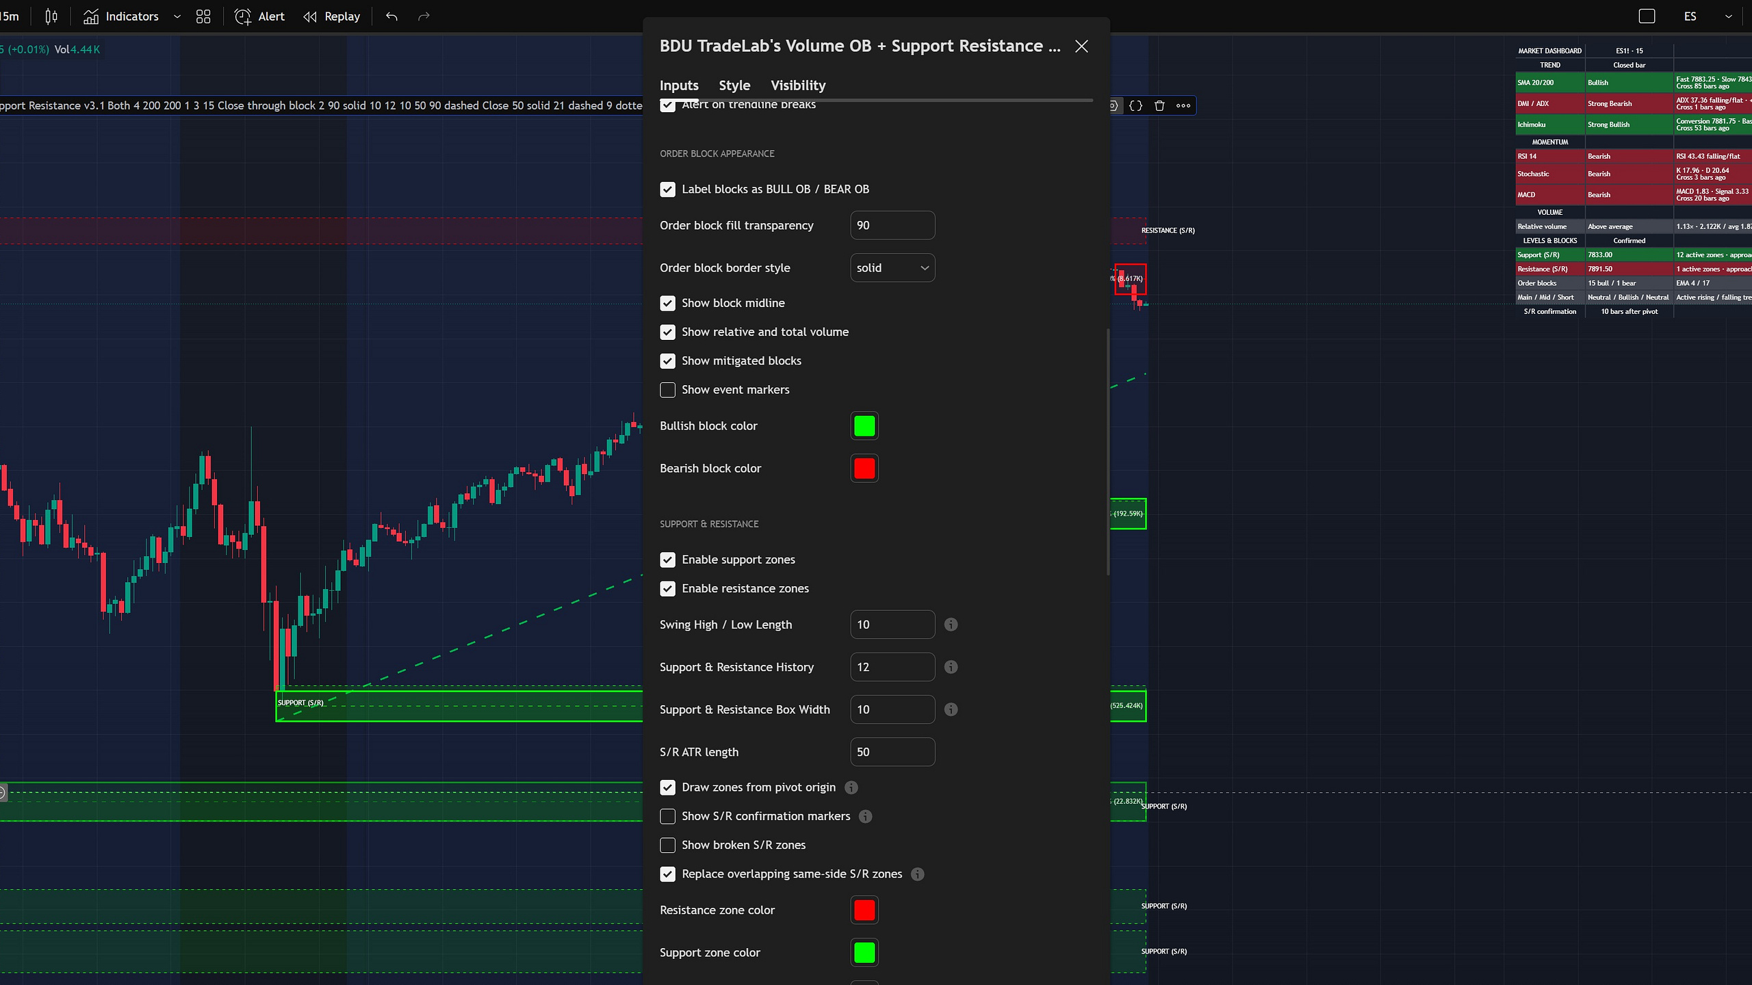Viewport: 1752px width, 985px height.
Task: Create an Alert from the toolbar
Action: [259, 16]
